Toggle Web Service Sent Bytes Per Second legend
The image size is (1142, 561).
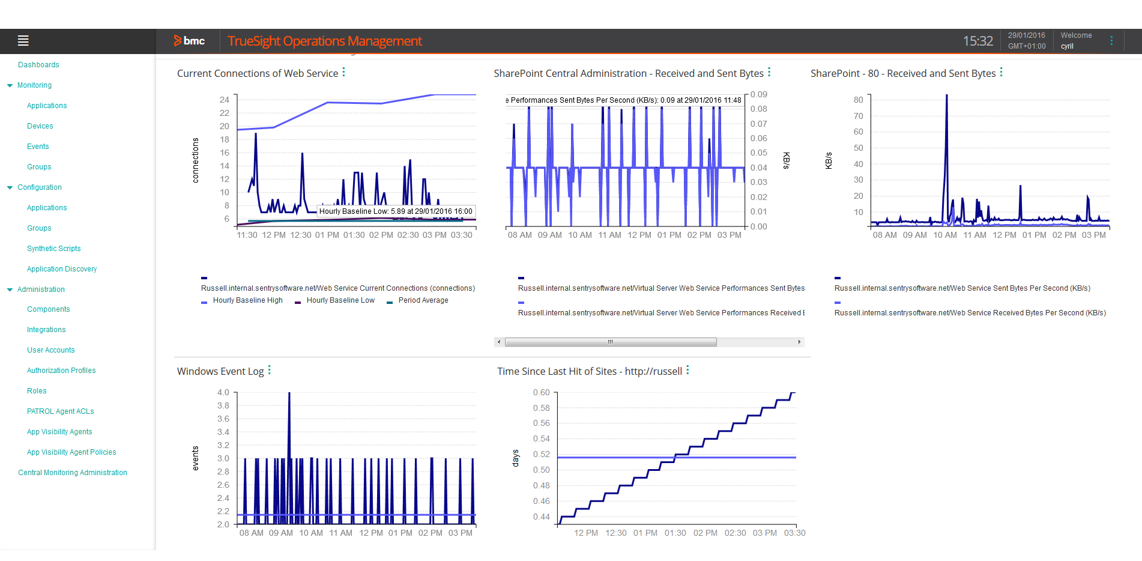coord(962,288)
